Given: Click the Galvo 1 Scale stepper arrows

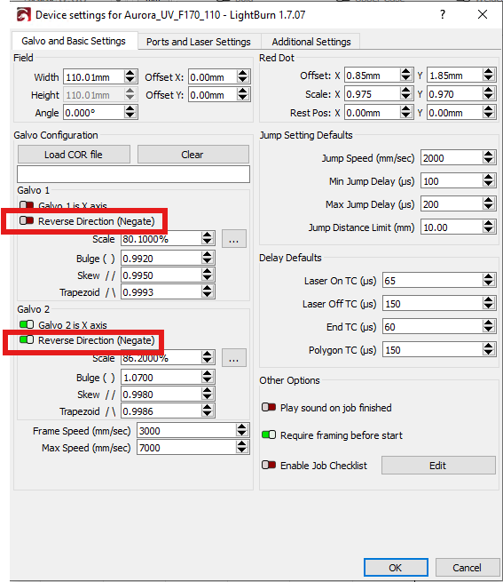Looking at the screenshot, I should [208, 239].
